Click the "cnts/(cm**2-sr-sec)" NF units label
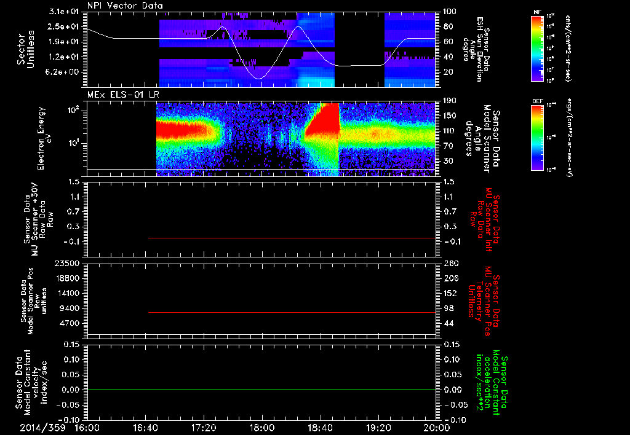Image resolution: width=630 pixels, height=435 pixels. tap(568, 48)
